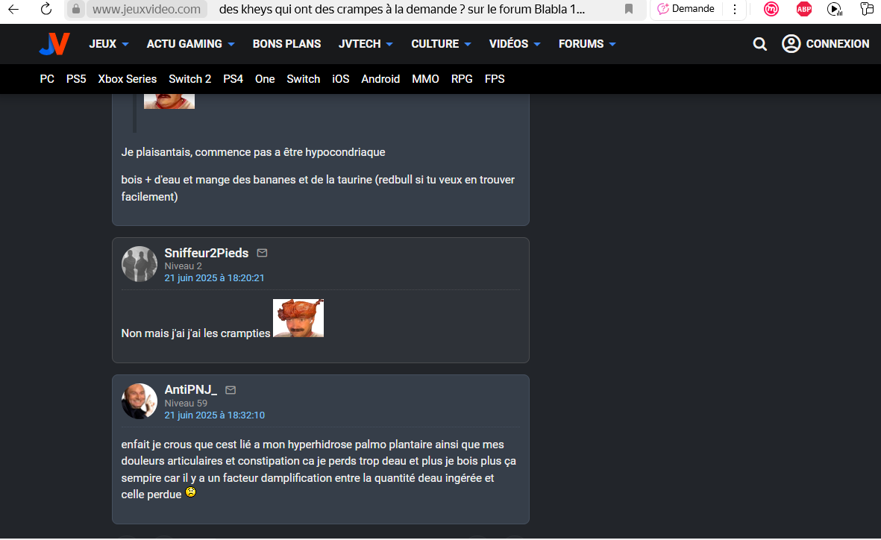The height and width of the screenshot is (540, 881).
Task: Expand the JEUX dropdown menu
Action: [x=109, y=44]
